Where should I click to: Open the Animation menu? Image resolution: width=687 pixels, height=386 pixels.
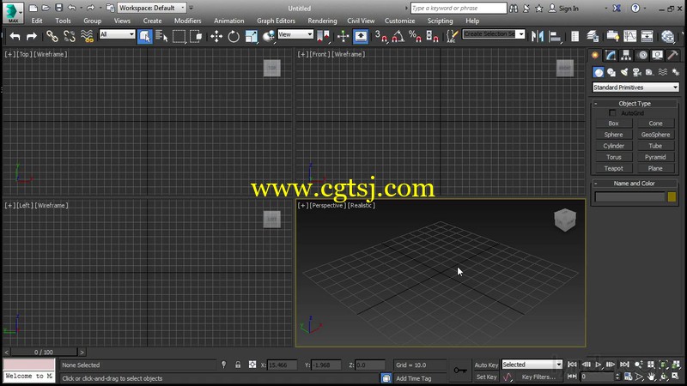[228, 21]
